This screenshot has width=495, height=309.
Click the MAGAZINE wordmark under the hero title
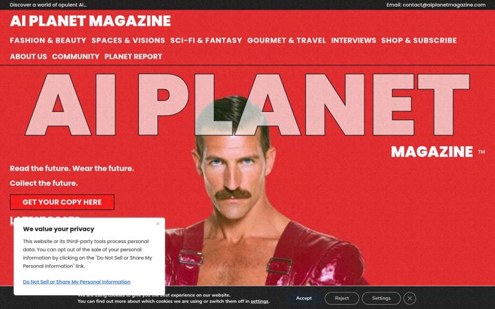point(432,152)
